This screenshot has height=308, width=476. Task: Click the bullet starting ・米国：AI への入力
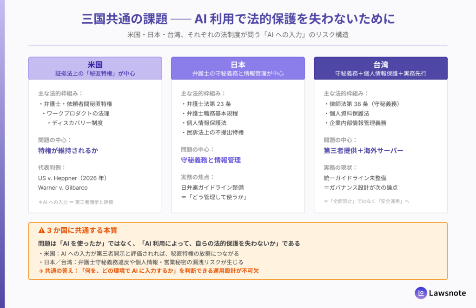pyautogui.click(x=139, y=253)
